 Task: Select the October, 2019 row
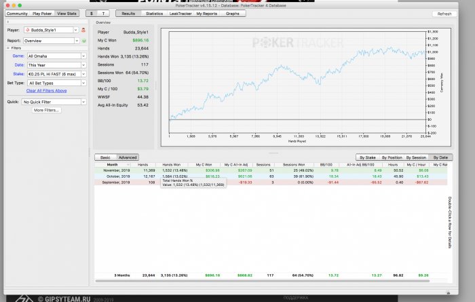271,176
